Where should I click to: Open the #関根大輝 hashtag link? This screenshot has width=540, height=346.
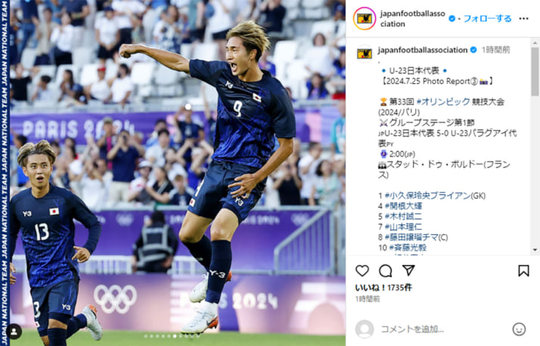click(x=403, y=206)
